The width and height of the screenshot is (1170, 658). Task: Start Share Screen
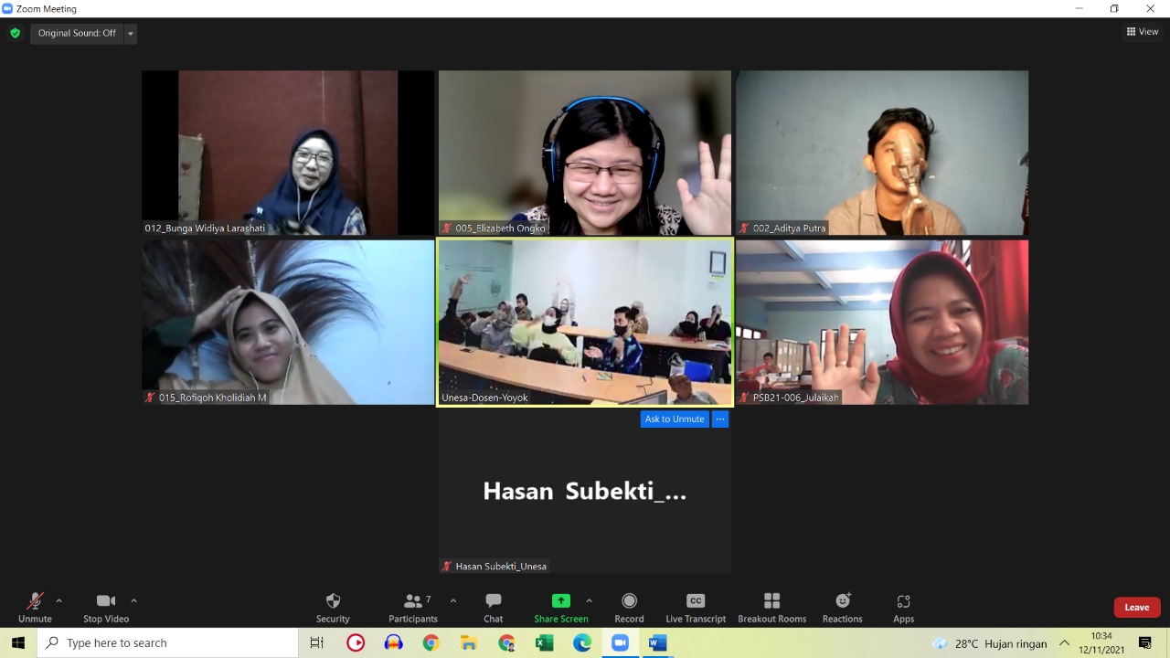[x=560, y=607]
